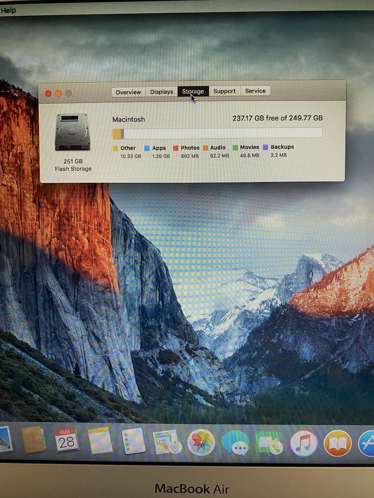The height and width of the screenshot is (498, 374).
Task: Open Maps from the Dock
Action: [167, 442]
